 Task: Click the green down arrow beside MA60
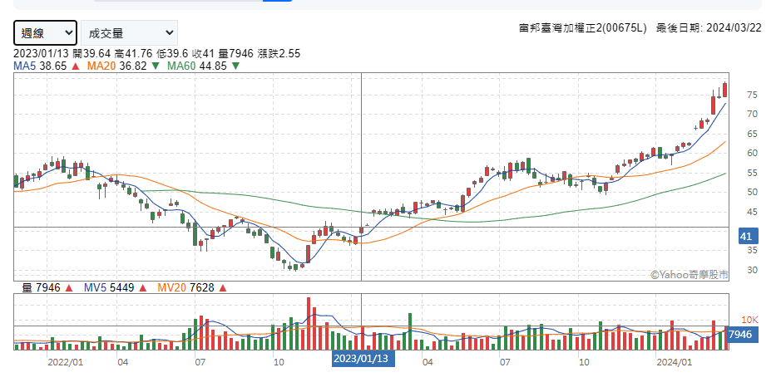click(x=236, y=66)
